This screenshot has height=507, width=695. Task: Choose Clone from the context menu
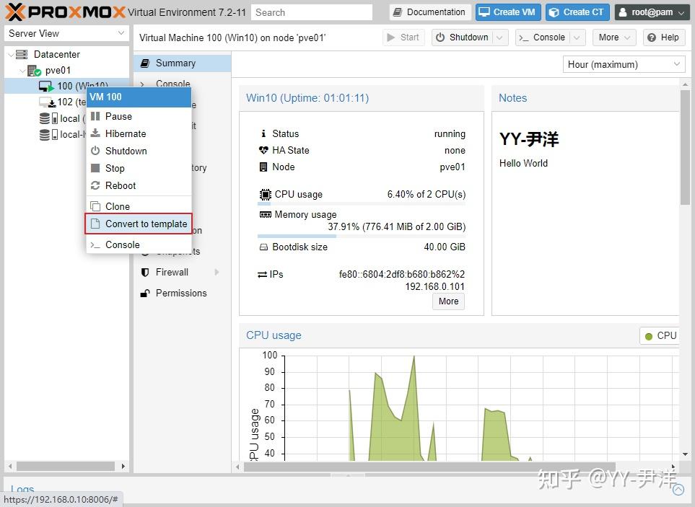click(139, 206)
